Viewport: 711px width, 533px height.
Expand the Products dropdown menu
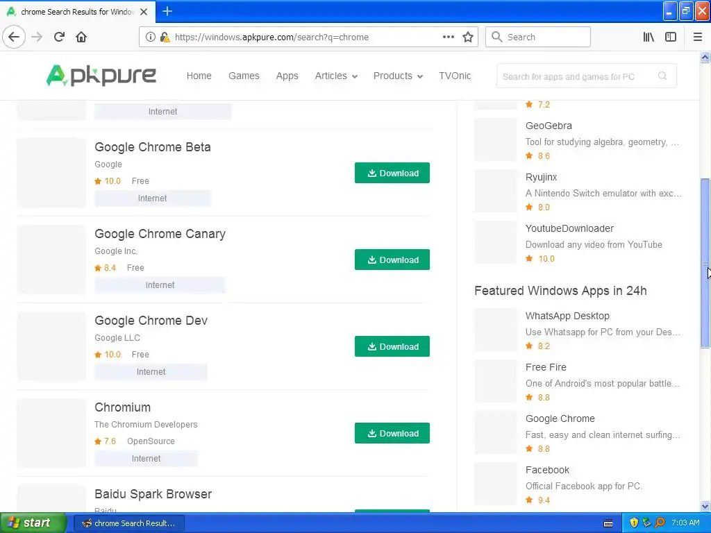pos(398,76)
